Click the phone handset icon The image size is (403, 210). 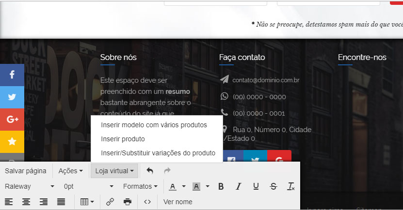pos(225,112)
